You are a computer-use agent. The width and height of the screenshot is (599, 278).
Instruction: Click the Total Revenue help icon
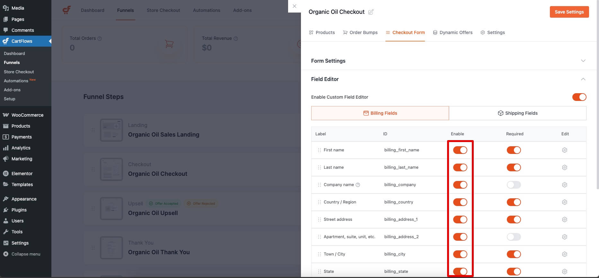point(236,39)
